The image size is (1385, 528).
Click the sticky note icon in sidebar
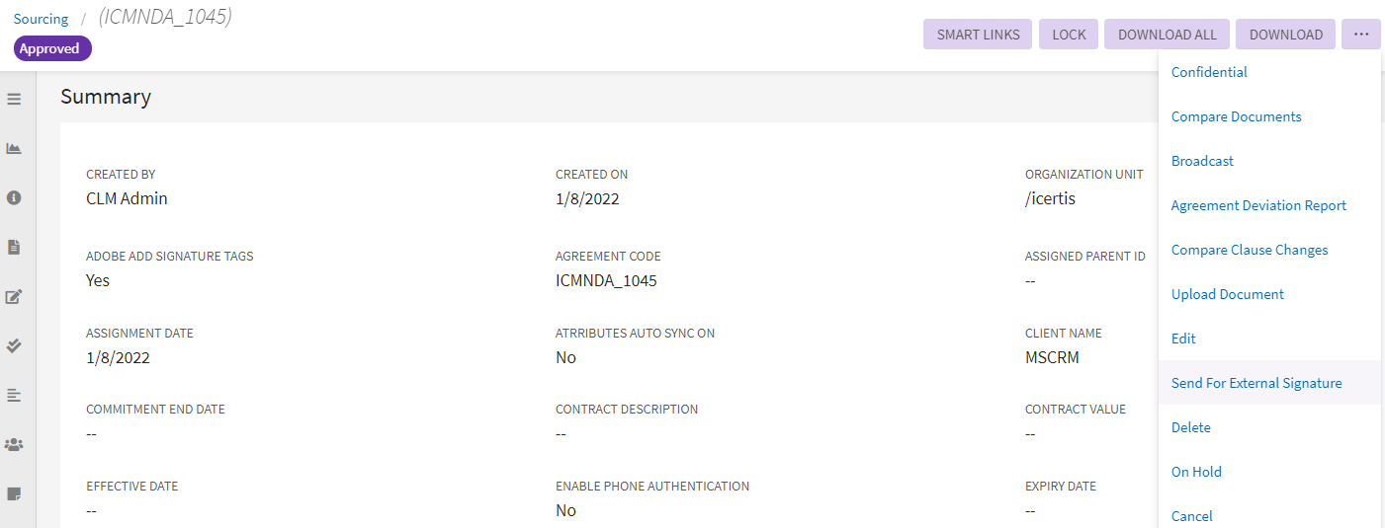tap(14, 493)
